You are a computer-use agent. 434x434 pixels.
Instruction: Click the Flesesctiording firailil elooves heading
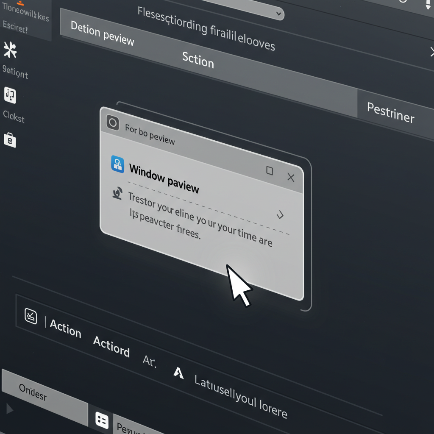point(206,29)
